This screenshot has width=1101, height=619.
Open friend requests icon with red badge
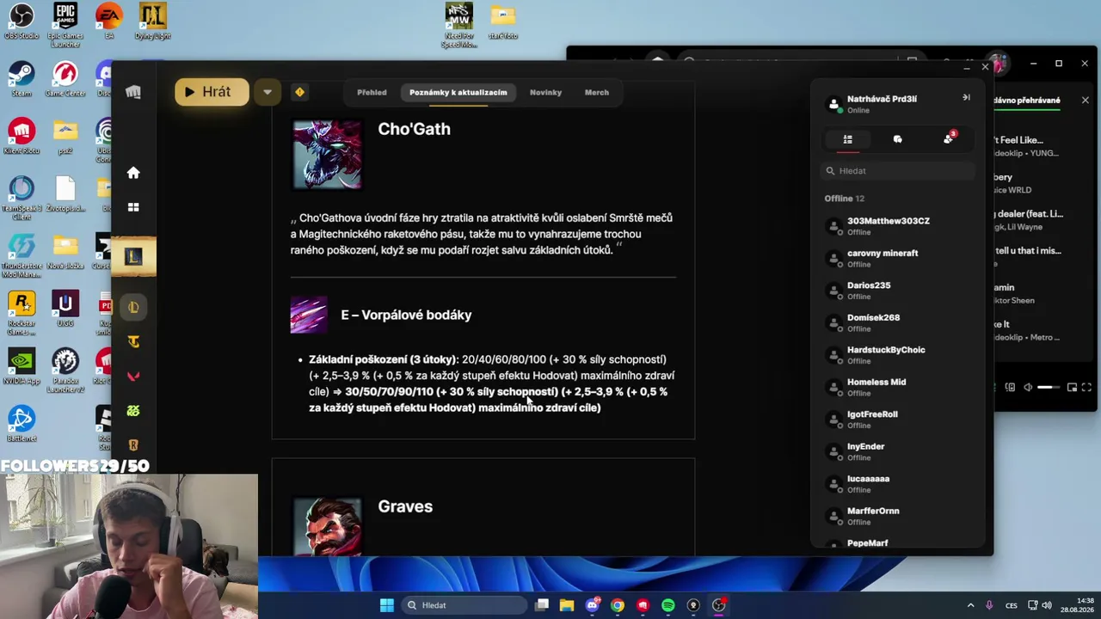[x=949, y=138]
